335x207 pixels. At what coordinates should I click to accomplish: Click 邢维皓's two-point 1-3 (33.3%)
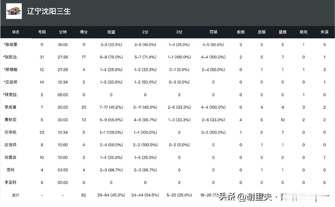pyautogui.click(x=145, y=70)
